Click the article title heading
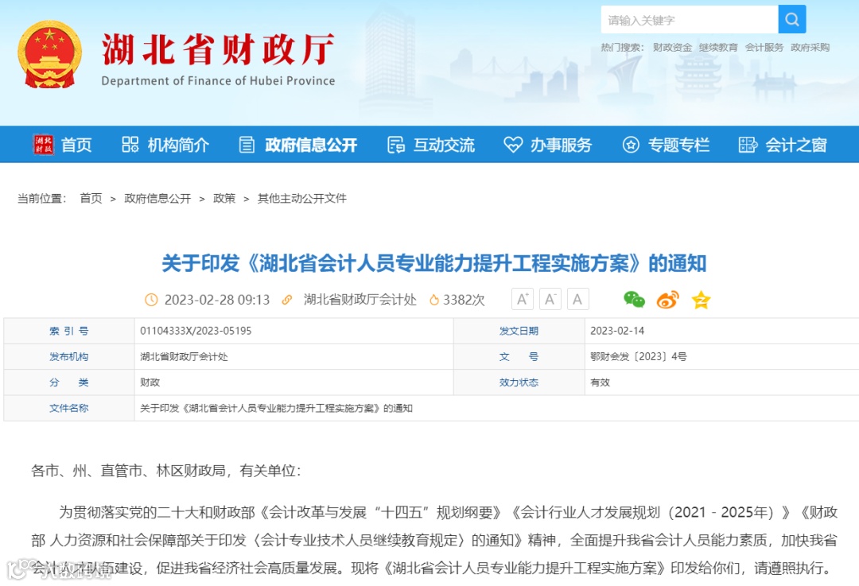The width and height of the screenshot is (859, 586). point(434,263)
